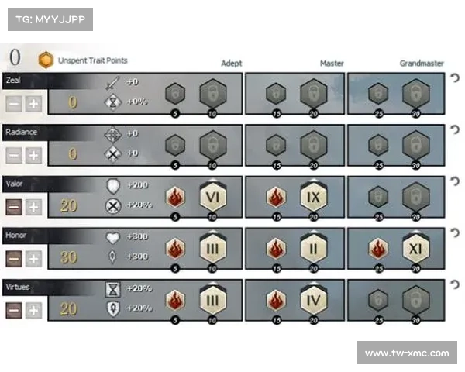Reset the Honor trait line

click(x=455, y=232)
